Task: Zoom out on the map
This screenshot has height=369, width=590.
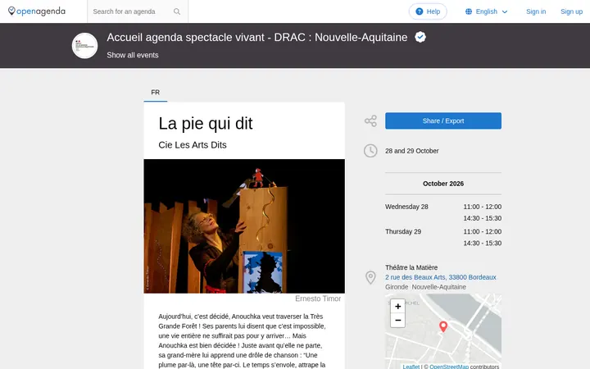Action: tap(397, 320)
